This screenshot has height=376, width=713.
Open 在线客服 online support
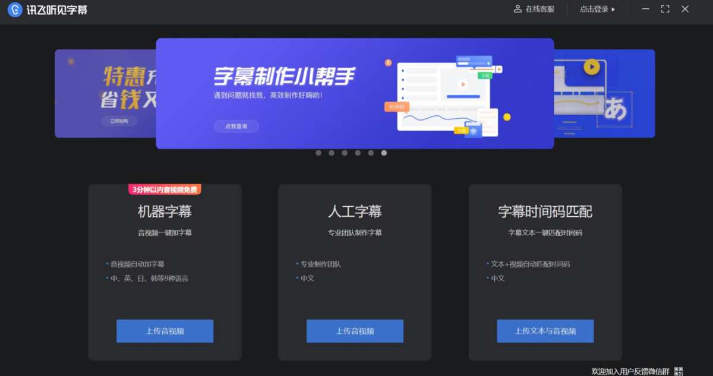pyautogui.click(x=534, y=10)
